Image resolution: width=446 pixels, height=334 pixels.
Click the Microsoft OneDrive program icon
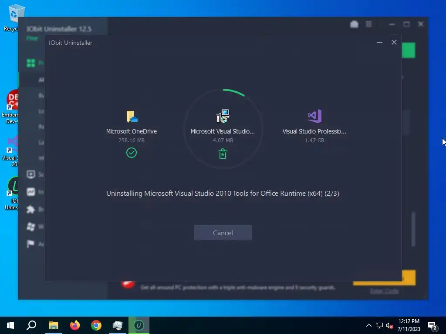point(132,117)
